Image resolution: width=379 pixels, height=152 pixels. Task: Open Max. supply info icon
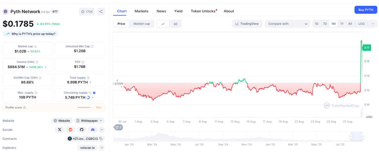(36, 93)
